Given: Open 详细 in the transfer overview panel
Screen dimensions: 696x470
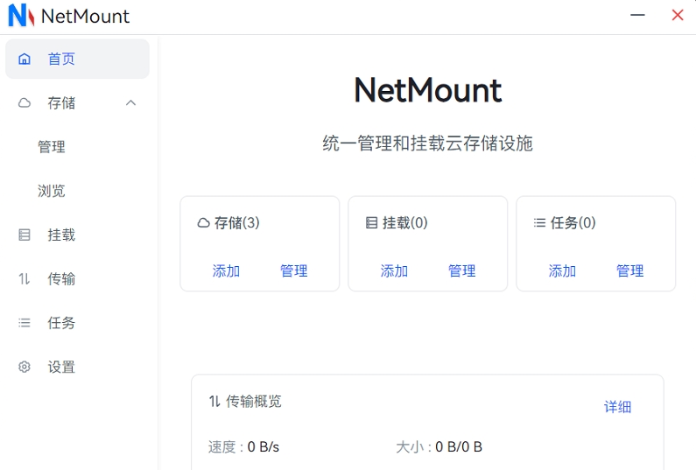Looking at the screenshot, I should point(617,407).
